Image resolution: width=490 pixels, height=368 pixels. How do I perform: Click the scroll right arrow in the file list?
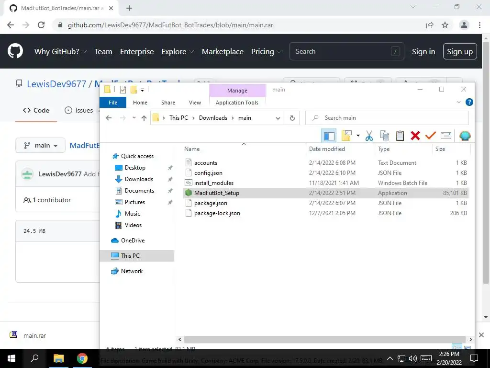click(x=470, y=339)
